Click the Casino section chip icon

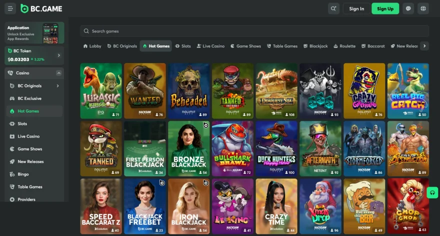pos(10,73)
